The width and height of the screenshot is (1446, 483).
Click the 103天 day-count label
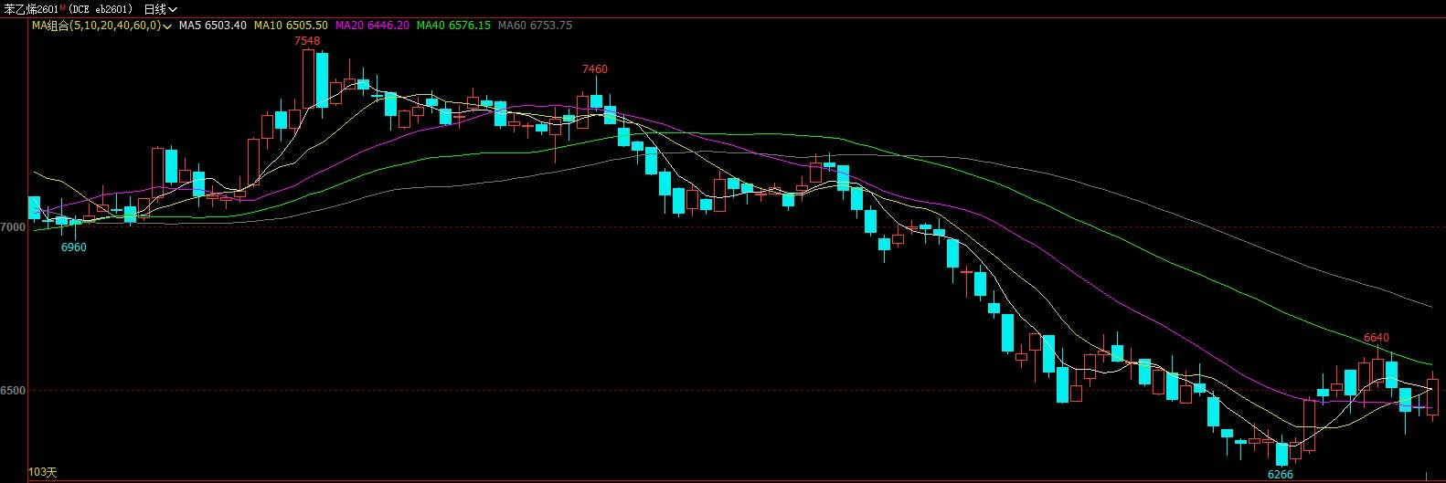(x=42, y=472)
